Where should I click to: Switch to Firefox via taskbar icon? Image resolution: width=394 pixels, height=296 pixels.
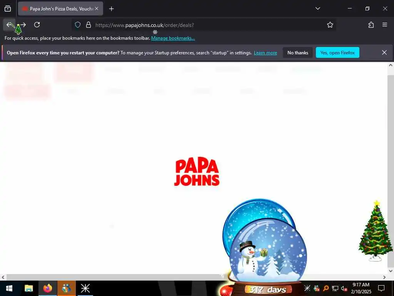click(47, 288)
